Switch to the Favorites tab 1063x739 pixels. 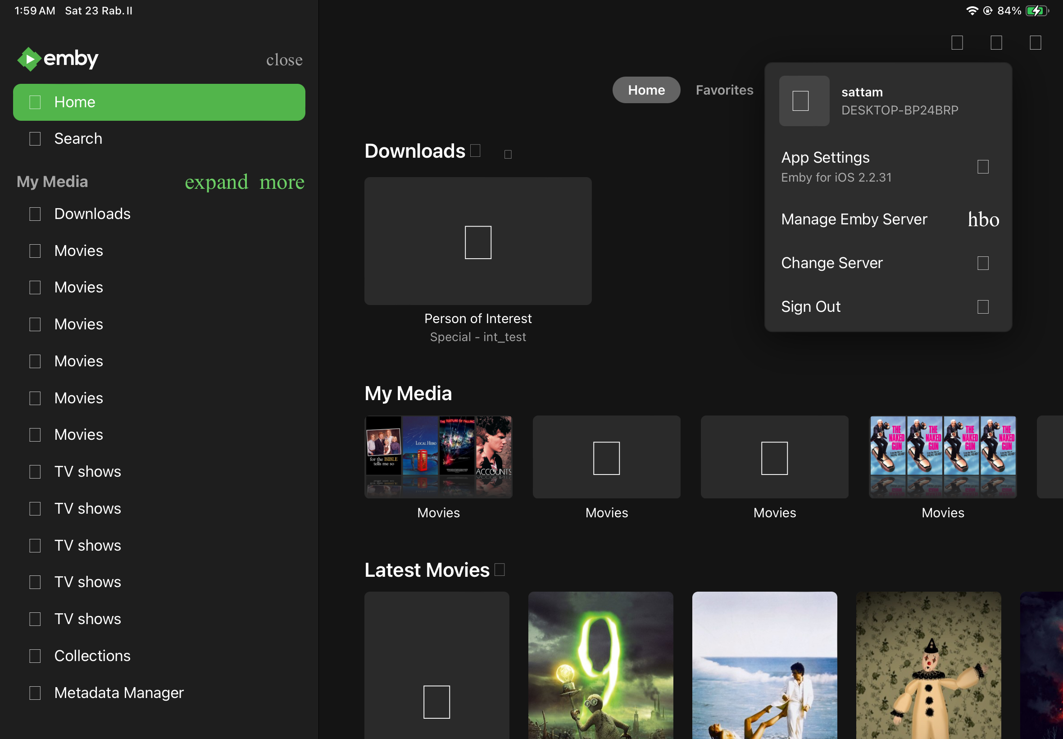tap(724, 90)
